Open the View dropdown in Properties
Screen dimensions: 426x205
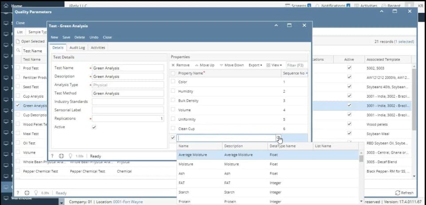(x=274, y=65)
